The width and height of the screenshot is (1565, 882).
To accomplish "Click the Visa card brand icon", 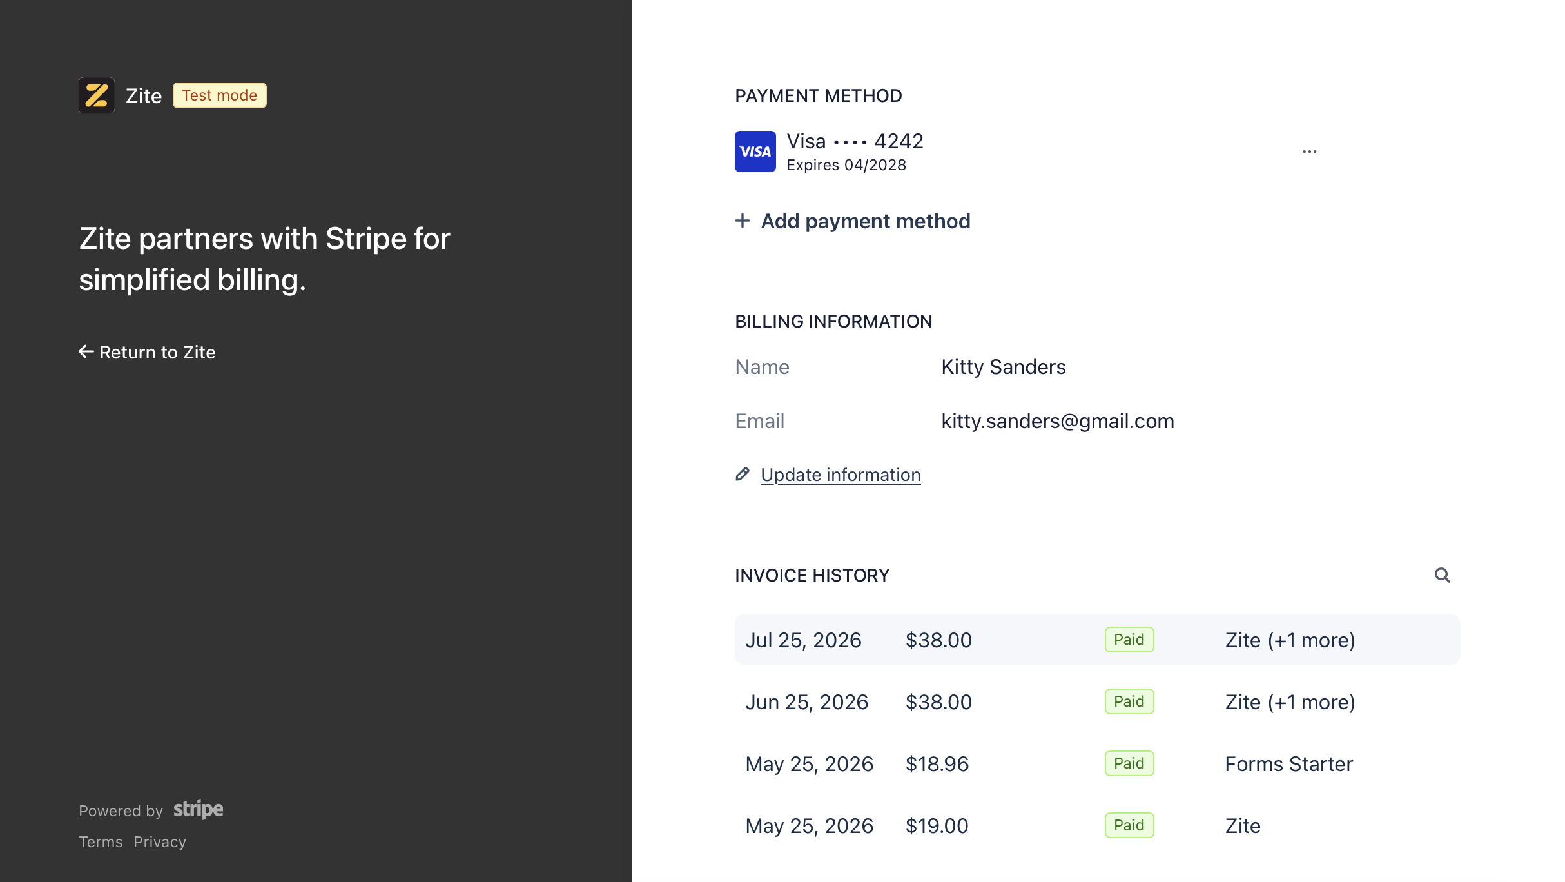I will tap(755, 152).
